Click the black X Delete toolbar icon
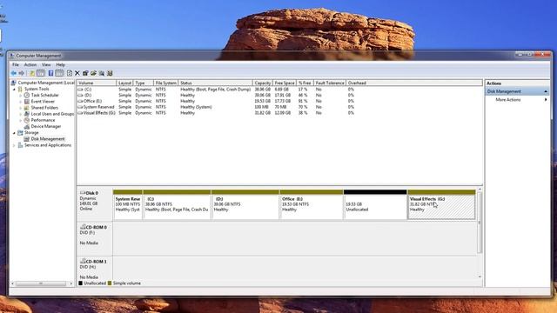The width and height of the screenshot is (557, 313). click(77, 73)
